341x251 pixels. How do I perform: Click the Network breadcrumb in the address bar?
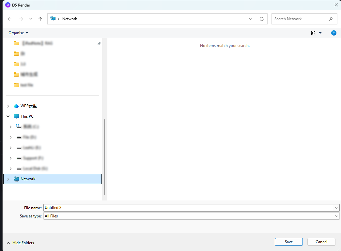click(70, 19)
